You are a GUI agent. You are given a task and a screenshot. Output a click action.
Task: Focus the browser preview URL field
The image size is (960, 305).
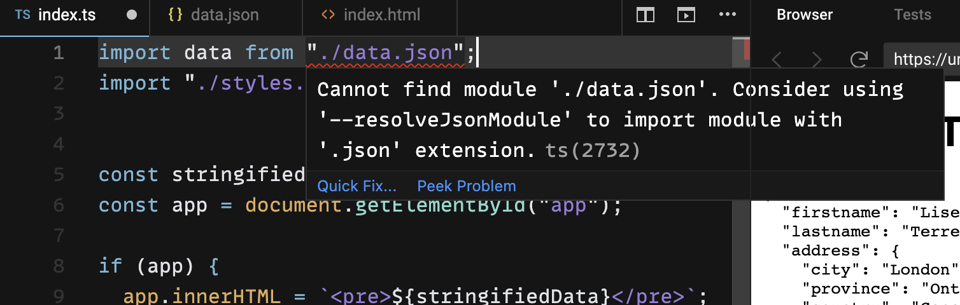click(x=923, y=60)
